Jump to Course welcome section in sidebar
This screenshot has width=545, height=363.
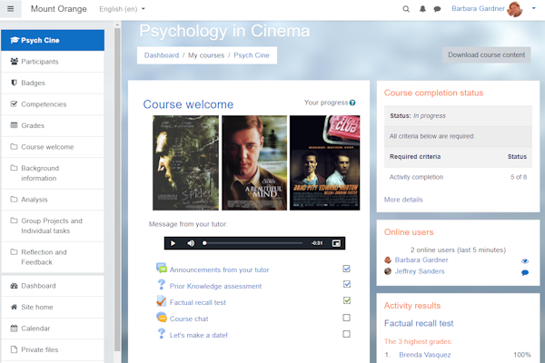click(53, 147)
